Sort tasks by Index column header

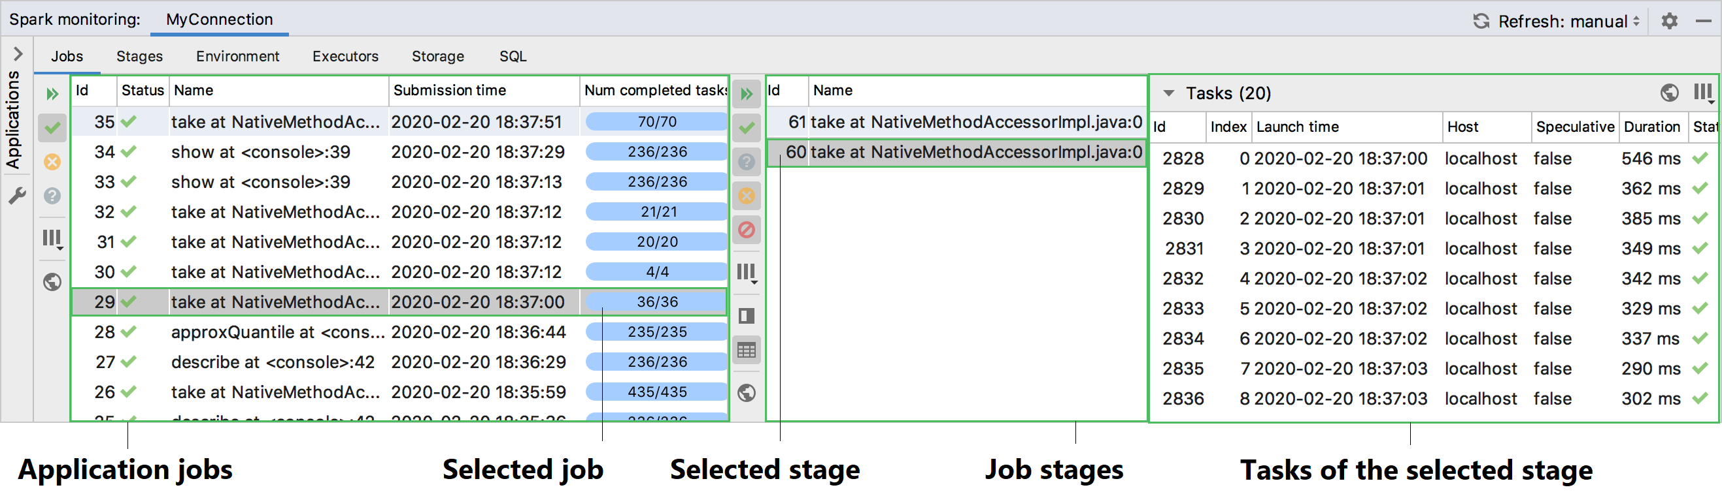[1228, 127]
